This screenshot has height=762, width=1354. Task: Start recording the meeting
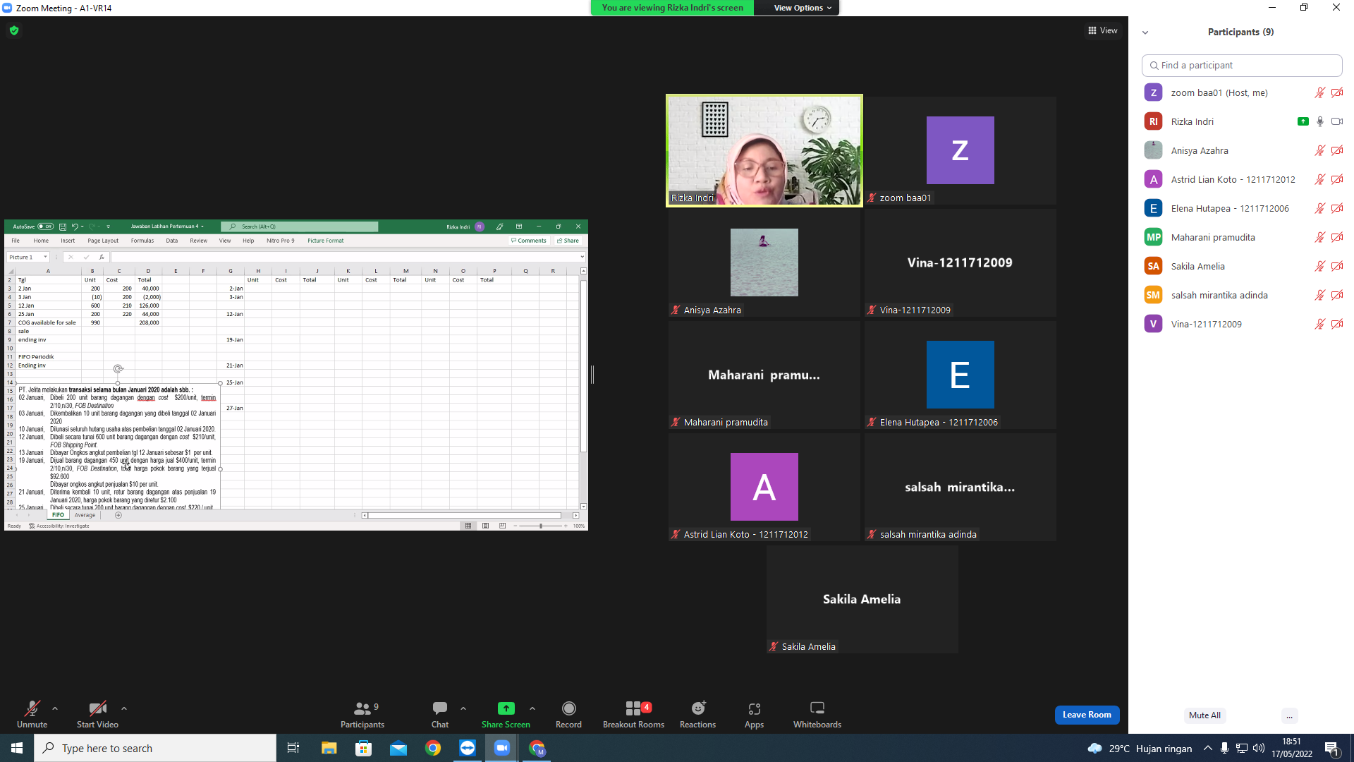568,714
